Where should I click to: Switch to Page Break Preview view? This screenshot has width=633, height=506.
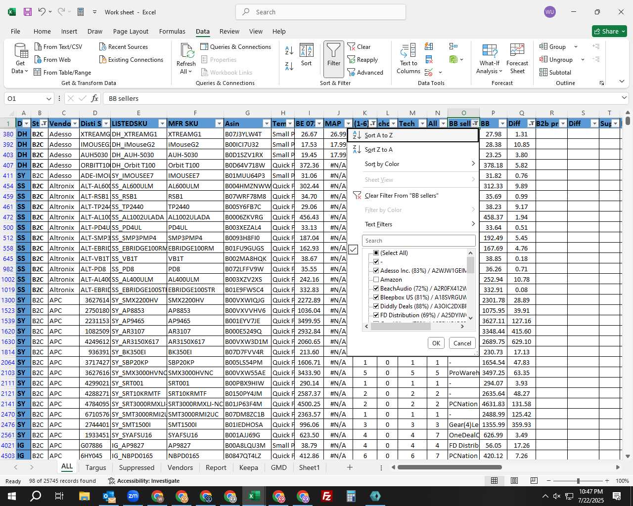pyautogui.click(x=534, y=481)
